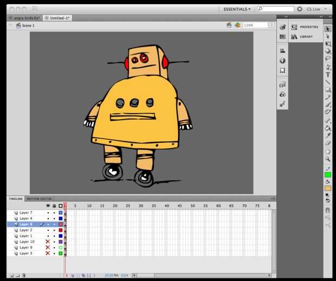Open the collapsed Code Snippets panel icon
This screenshot has width=336, height=281.
[x=283, y=84]
